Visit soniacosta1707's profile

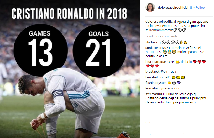[x=157, y=48]
